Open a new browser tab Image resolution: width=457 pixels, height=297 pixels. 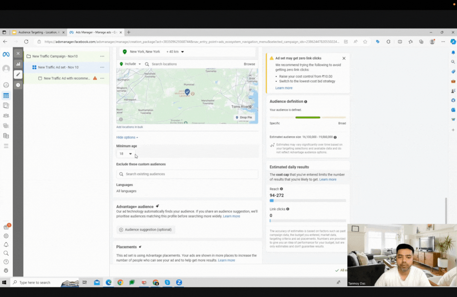(x=129, y=32)
